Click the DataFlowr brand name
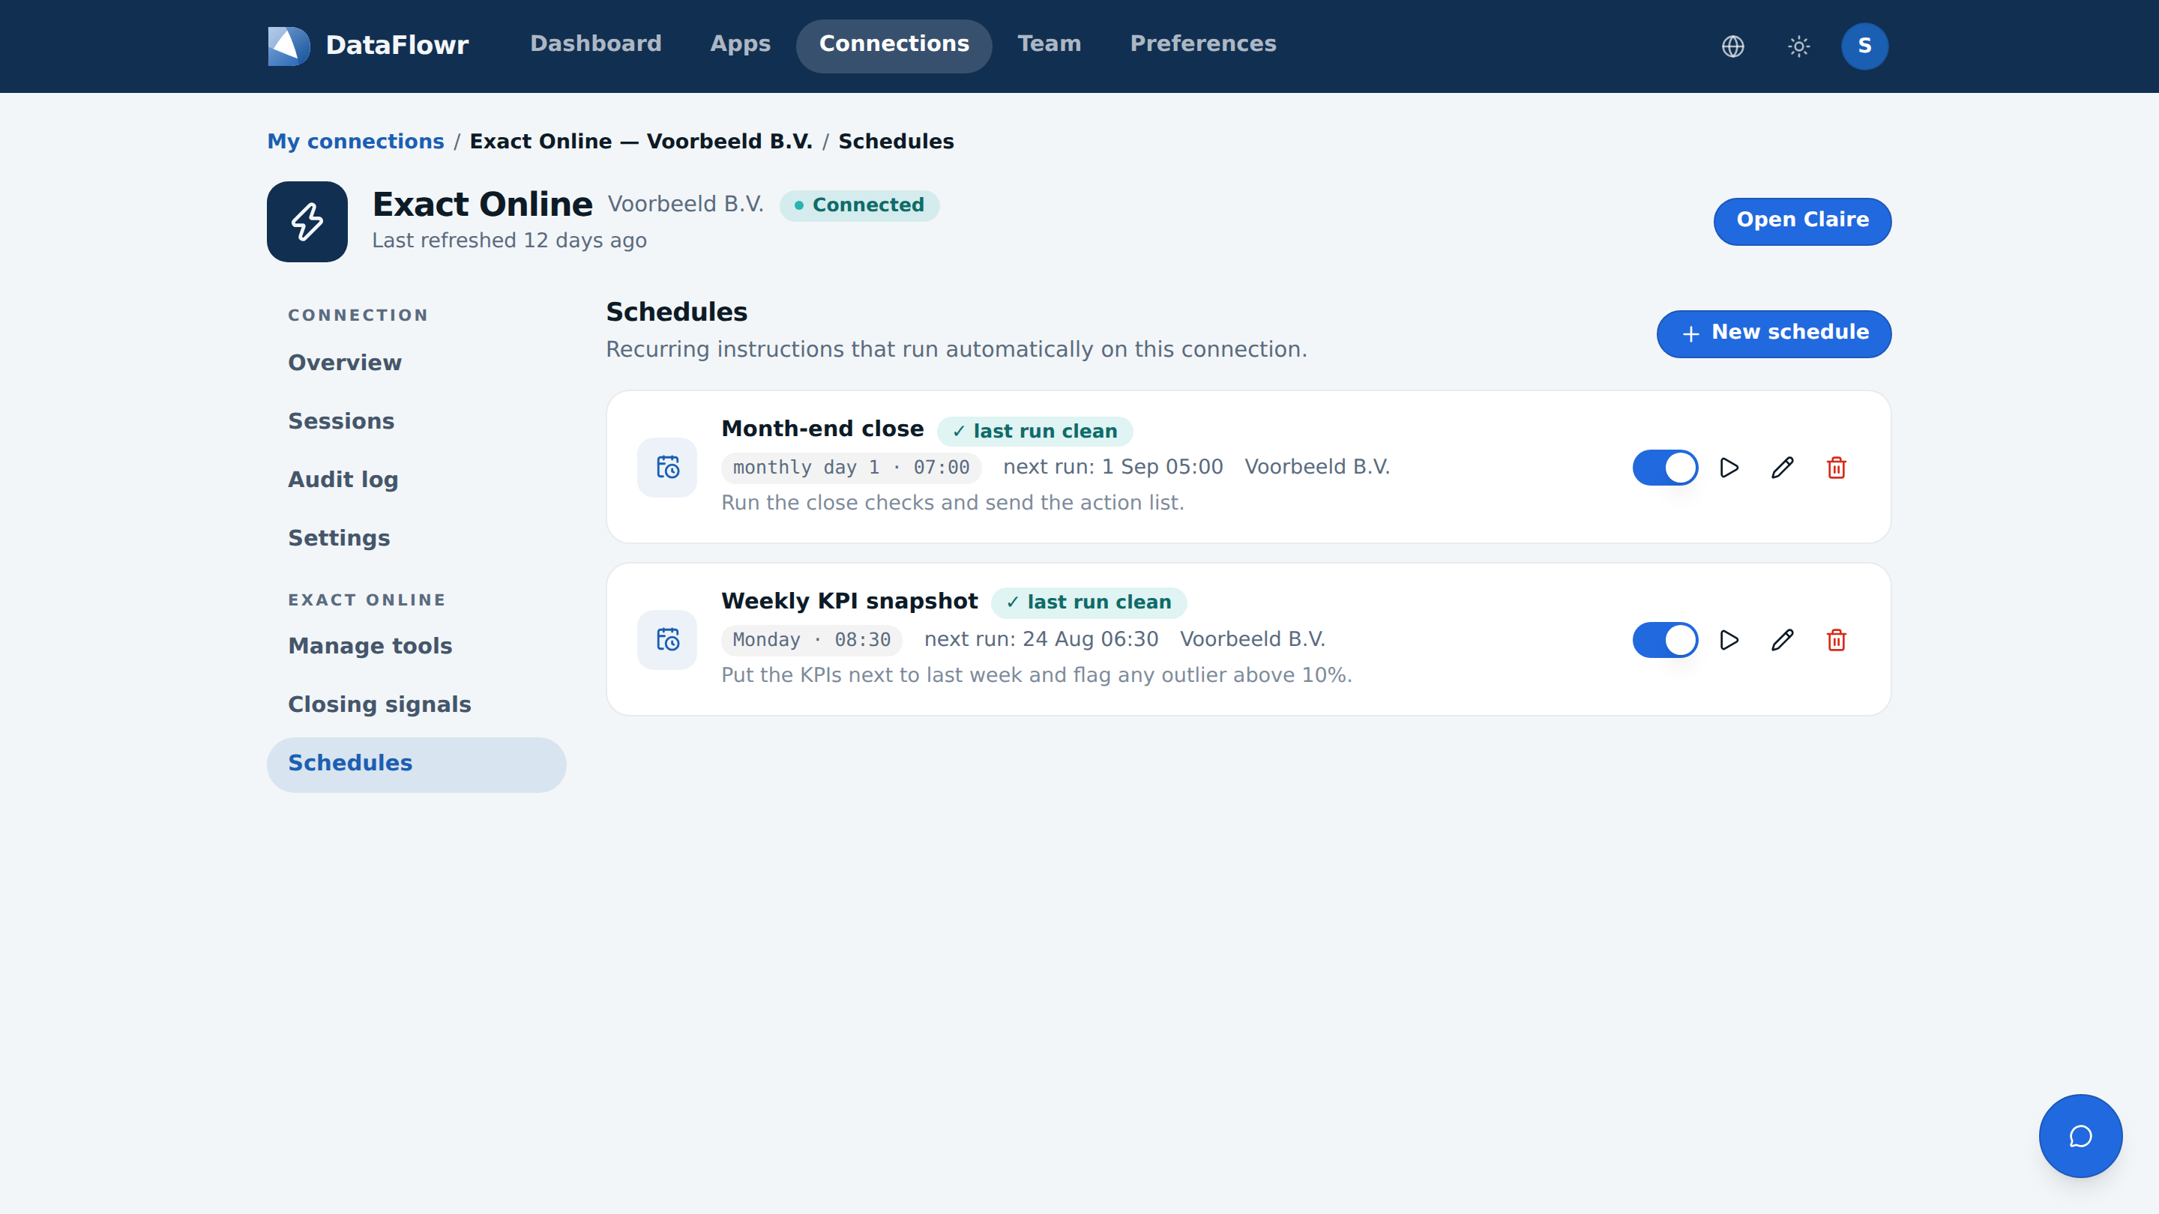The height and width of the screenshot is (1214, 2159). click(397, 45)
